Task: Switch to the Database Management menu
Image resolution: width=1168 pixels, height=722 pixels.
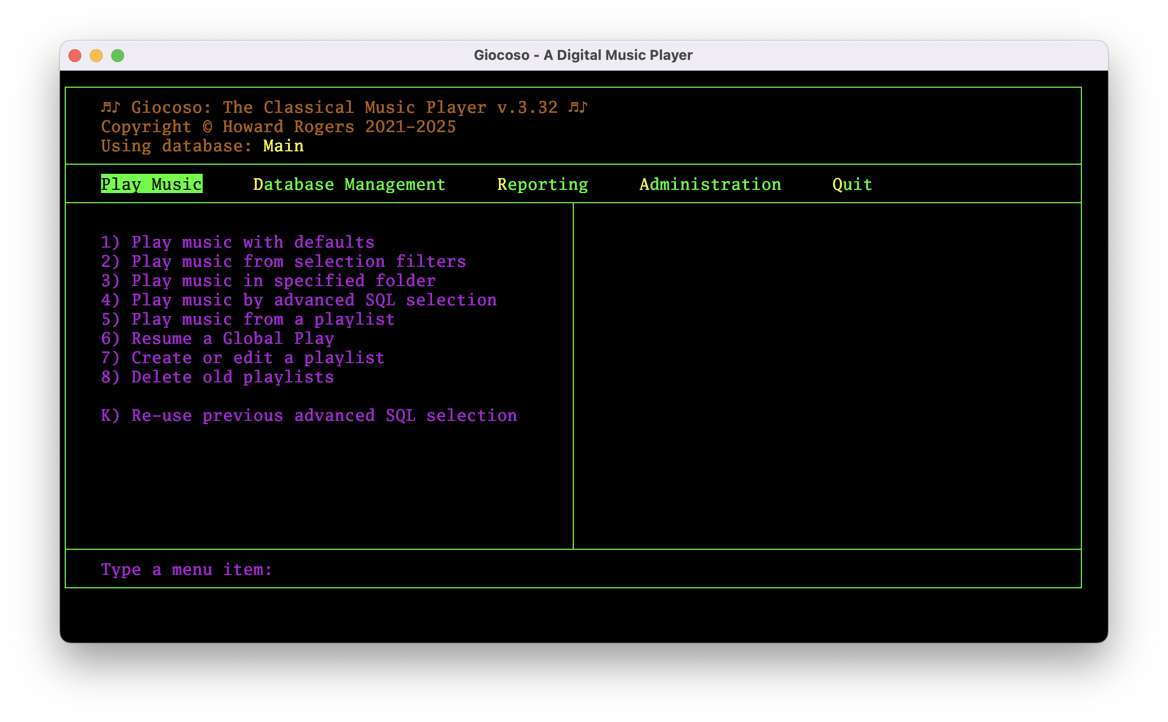Action: (348, 184)
